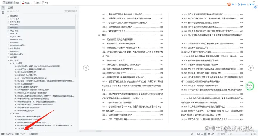This screenshot has width=258, height=136.
Task: Switch to outline view mode icon
Action: pos(202,134)
